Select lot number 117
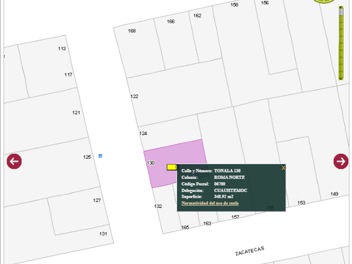 coord(68,75)
